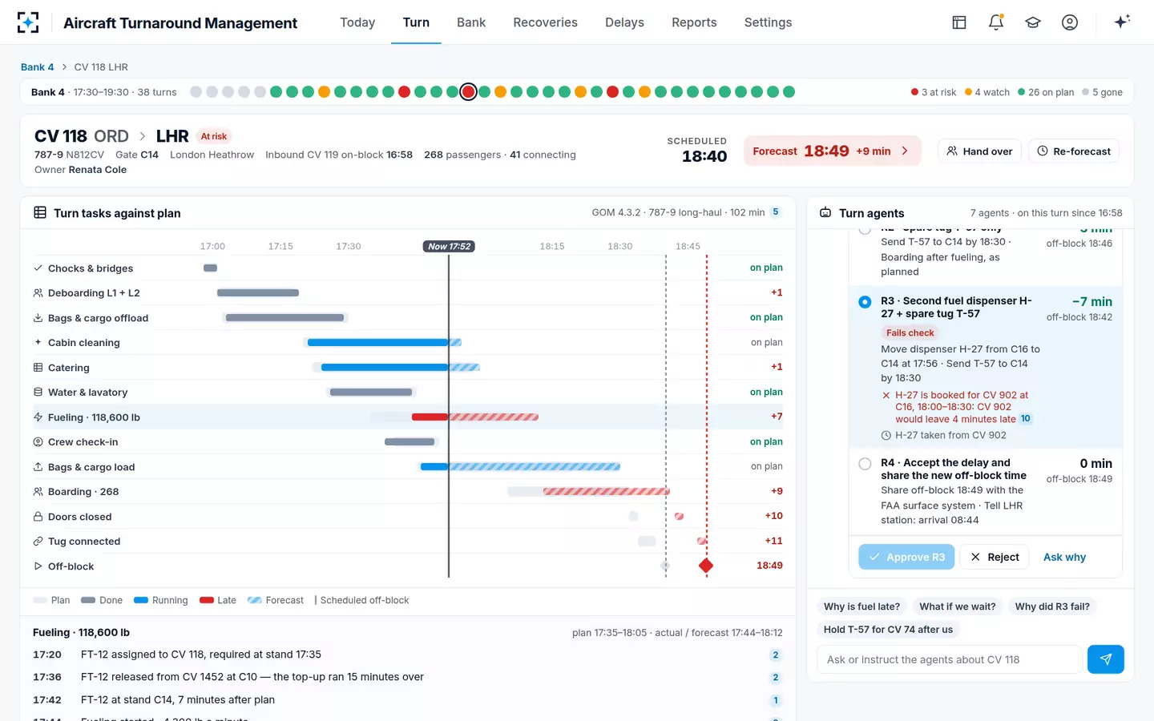Click the Ask why link
The image size is (1154, 721).
1064,557
